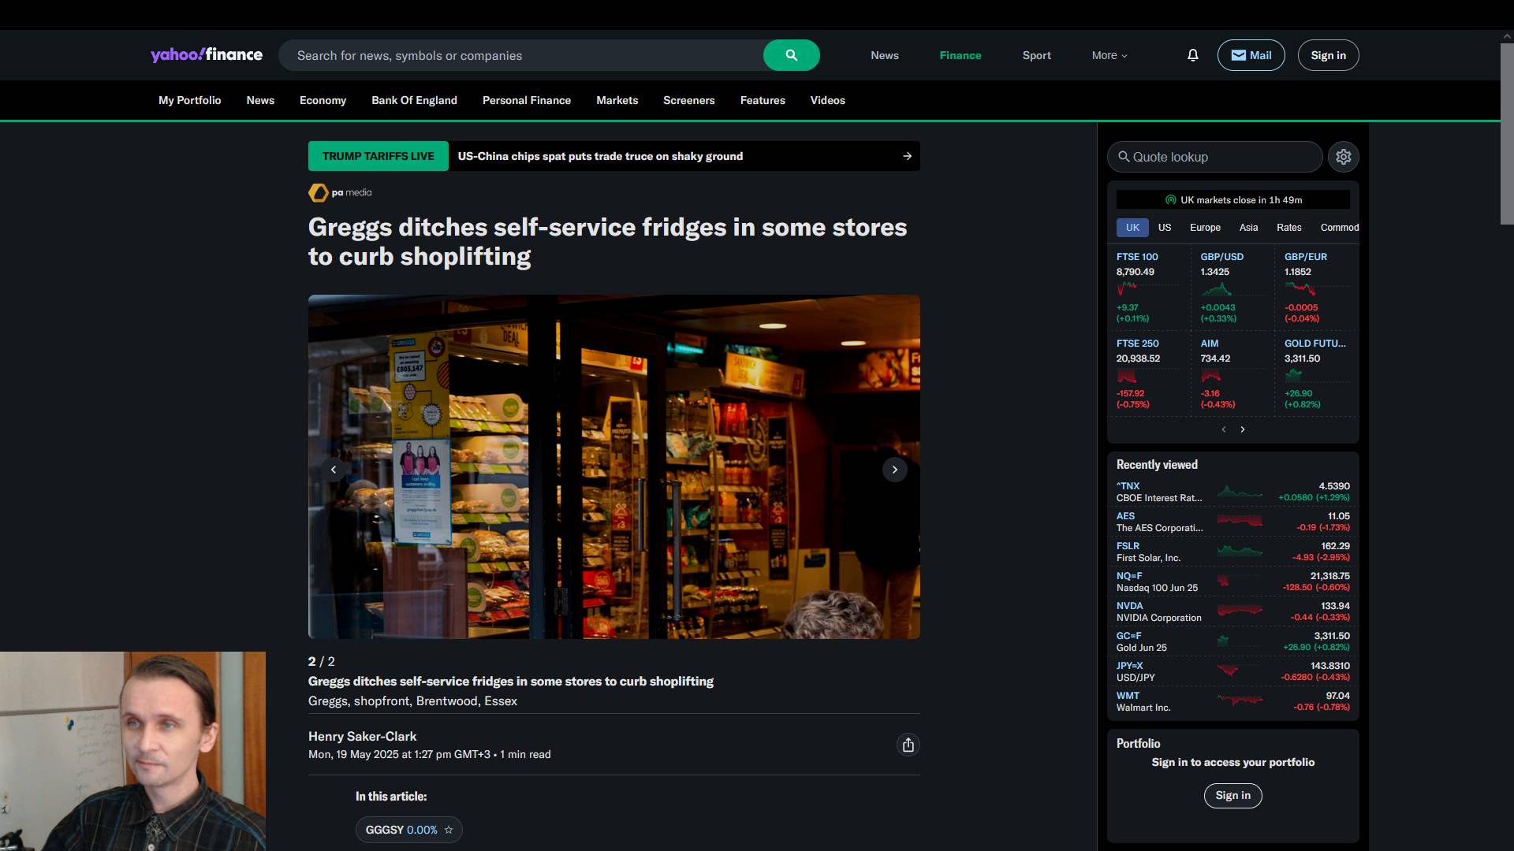Viewport: 1514px width, 851px height.
Task: Star GGGSY to add to watchlist
Action: [449, 830]
